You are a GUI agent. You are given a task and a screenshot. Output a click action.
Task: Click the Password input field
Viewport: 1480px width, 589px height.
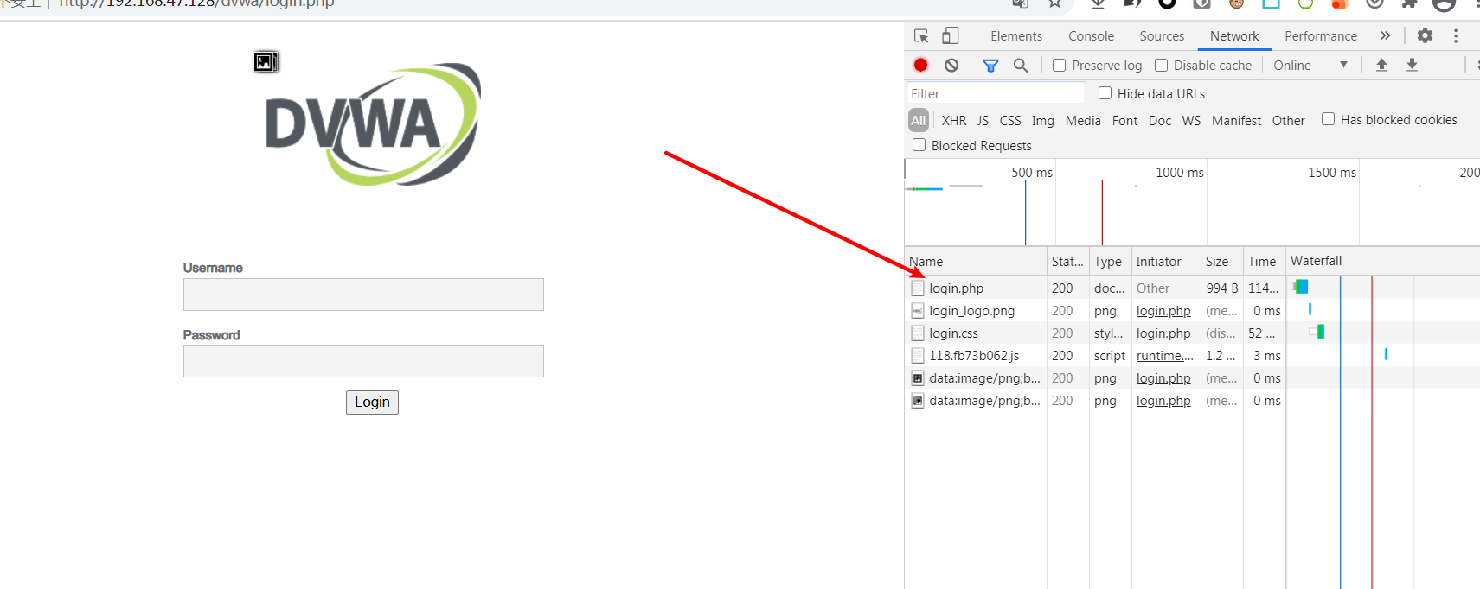(x=363, y=361)
